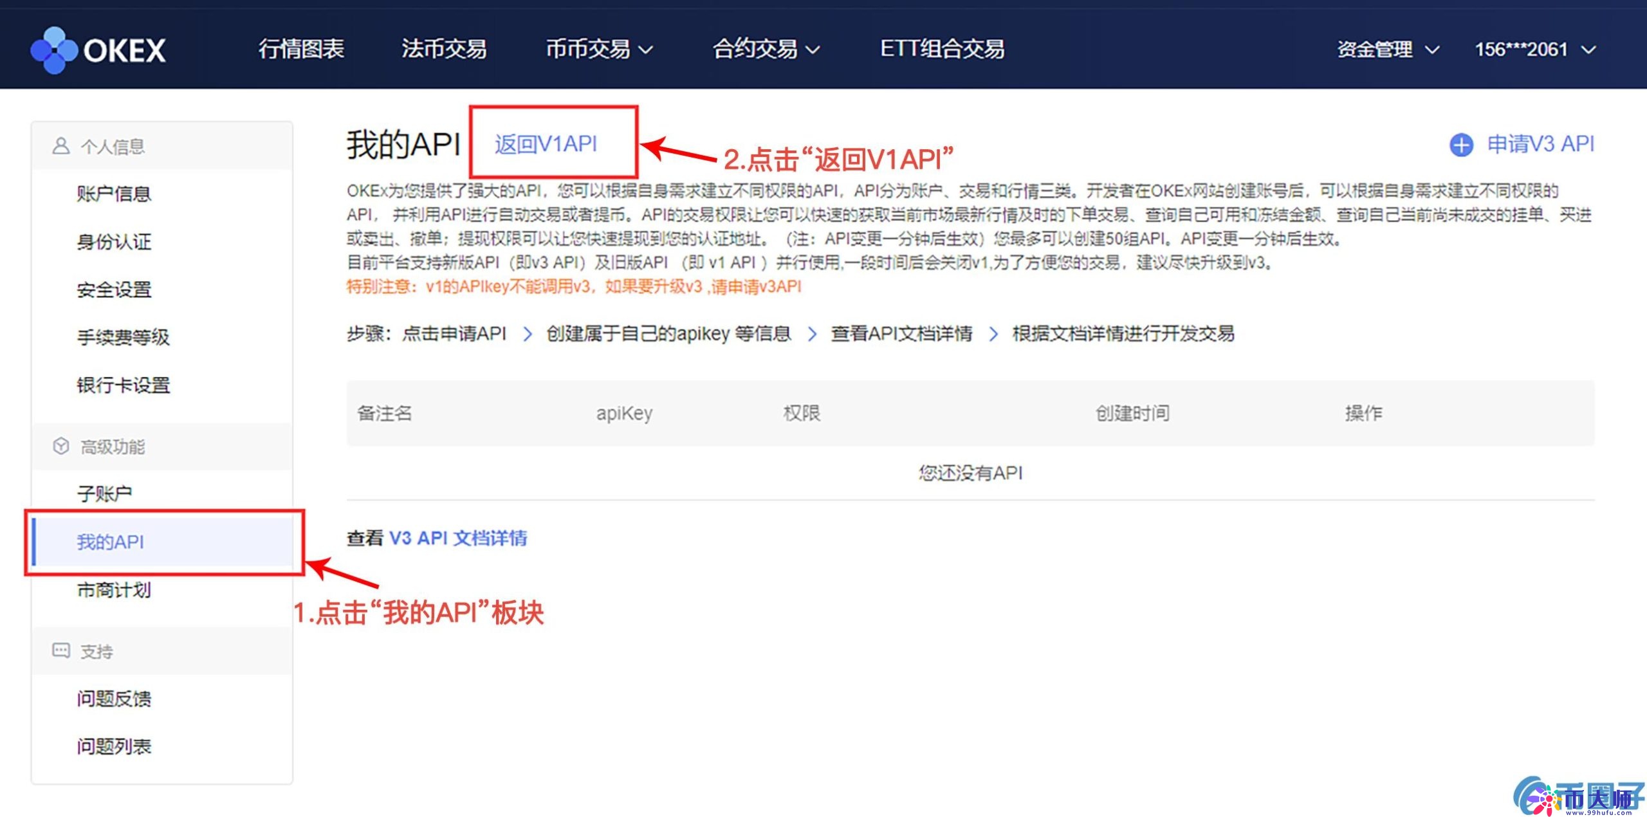Click the step 创建属于自己的apikey 等信息

668,333
